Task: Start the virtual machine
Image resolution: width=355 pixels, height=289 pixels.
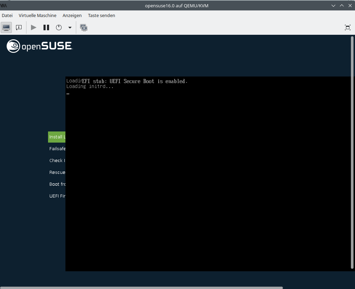Action: tap(33, 27)
